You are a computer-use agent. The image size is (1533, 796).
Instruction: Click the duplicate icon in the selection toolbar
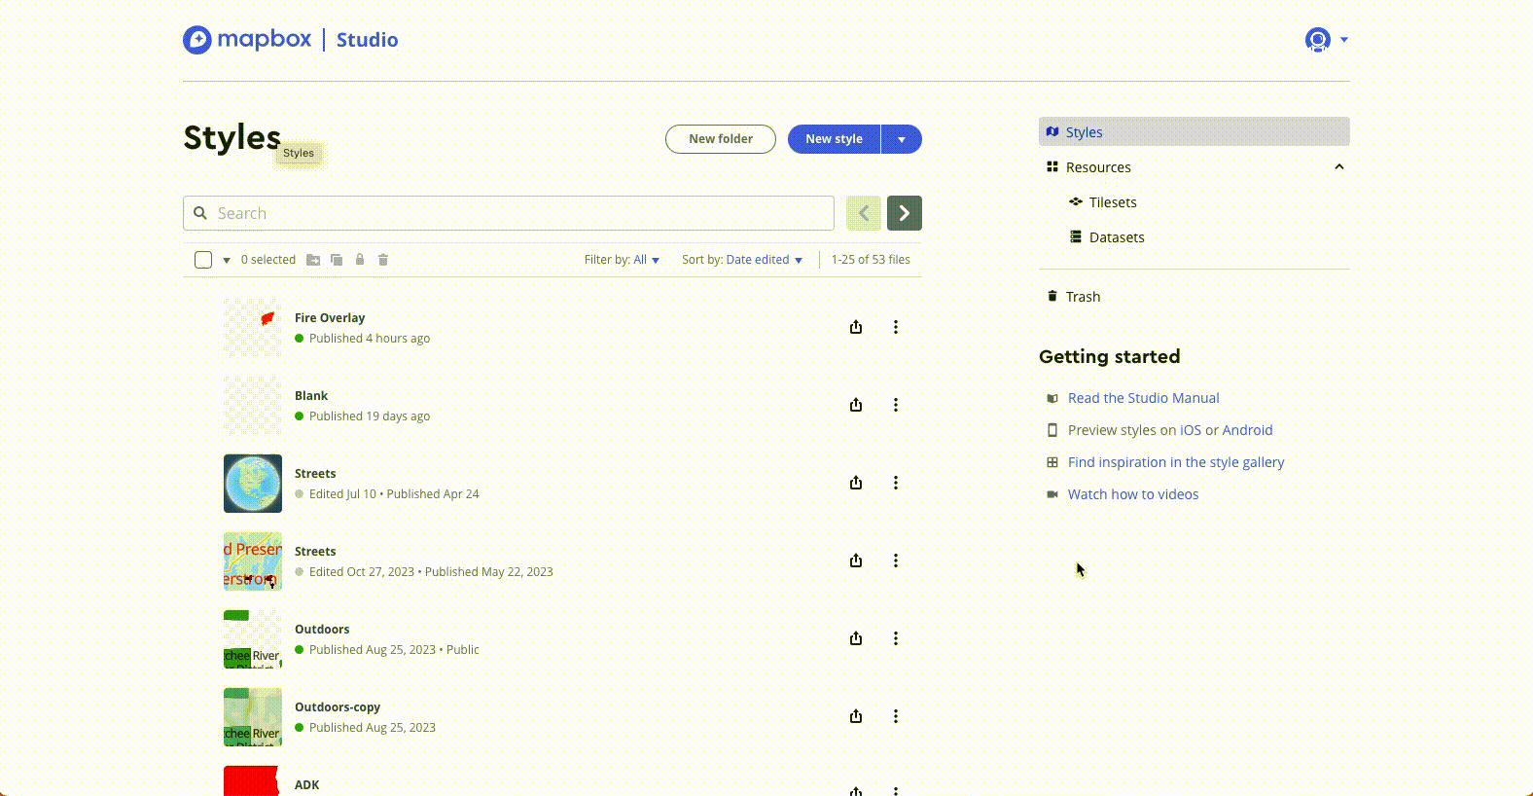point(337,260)
